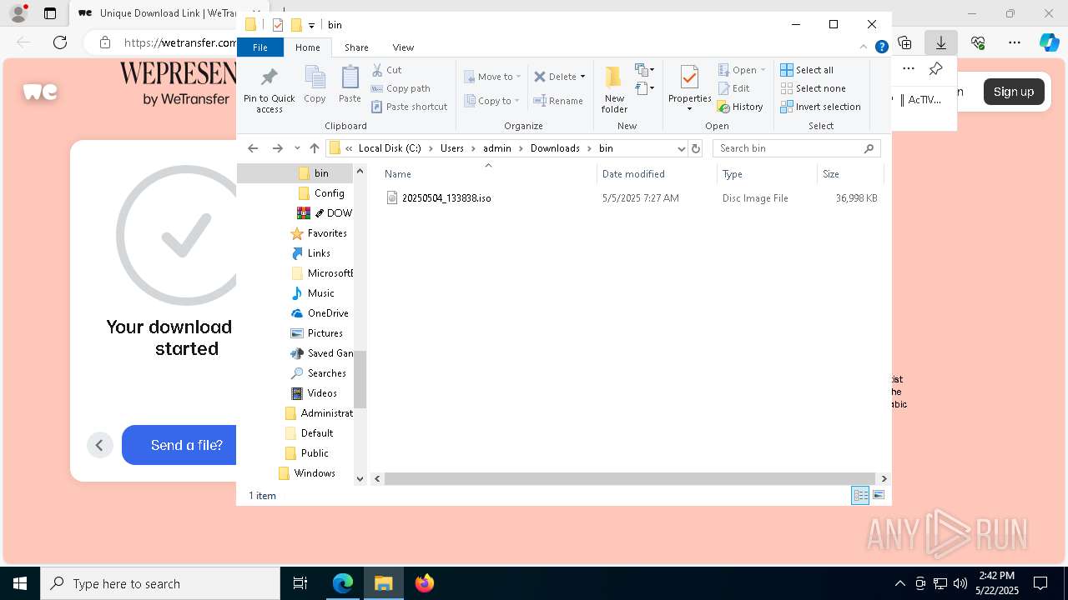Switch to the Home ribbon tab
The image size is (1068, 600).
pos(307,47)
